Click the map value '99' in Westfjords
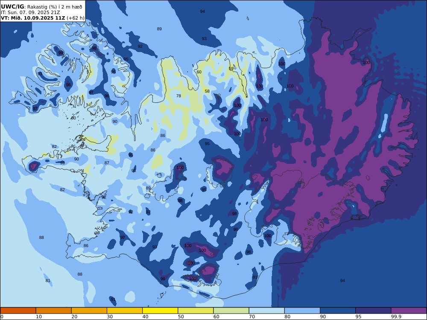This screenshot has height=320, width=427. coord(61,53)
